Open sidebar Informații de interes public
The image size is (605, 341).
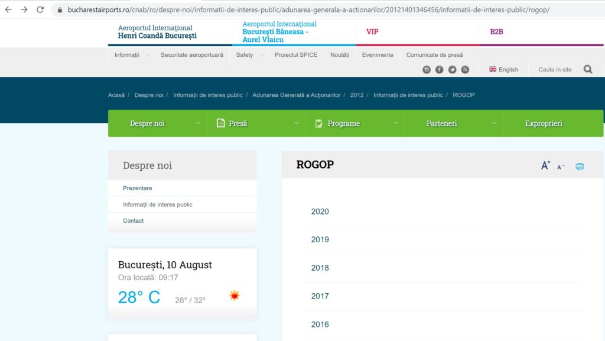[x=157, y=204]
